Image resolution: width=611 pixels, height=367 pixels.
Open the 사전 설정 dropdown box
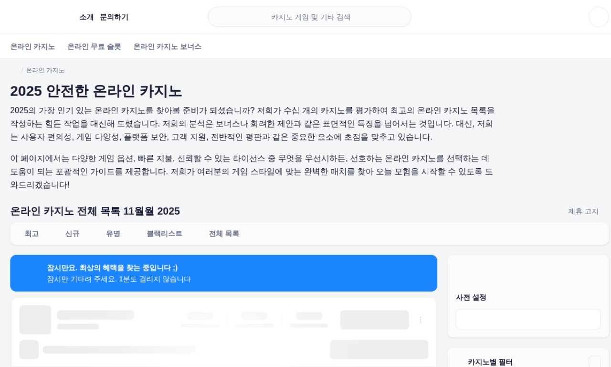click(x=528, y=319)
